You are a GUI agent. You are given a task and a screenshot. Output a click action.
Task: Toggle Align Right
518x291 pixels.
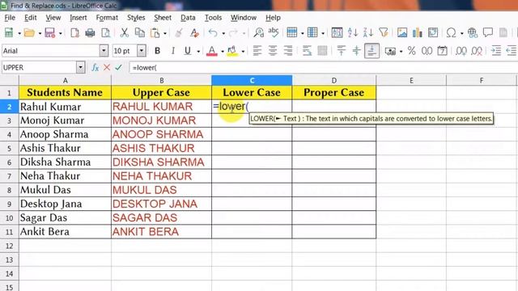tap(288, 51)
